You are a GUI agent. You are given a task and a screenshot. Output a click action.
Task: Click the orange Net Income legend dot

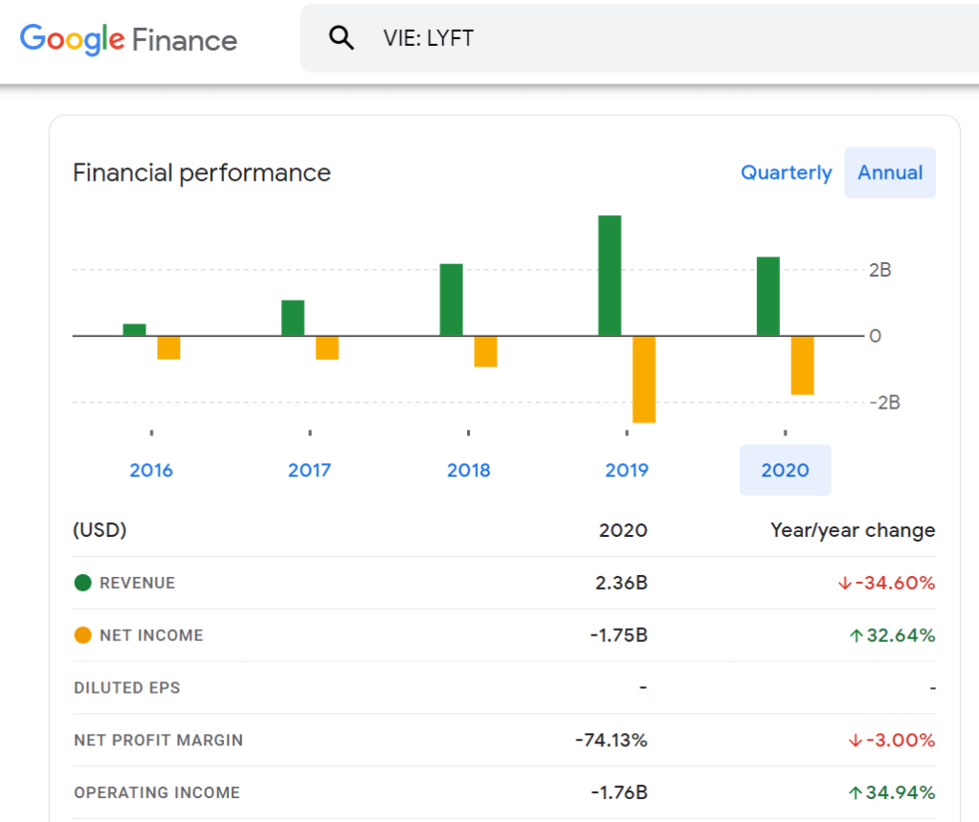pyautogui.click(x=83, y=635)
